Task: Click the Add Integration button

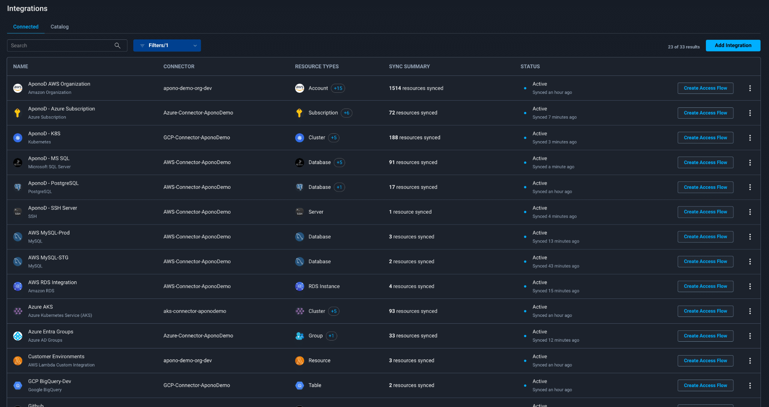Action: (733, 45)
